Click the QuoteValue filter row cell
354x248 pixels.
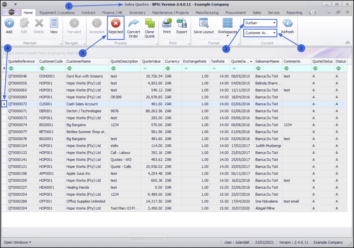(152, 68)
